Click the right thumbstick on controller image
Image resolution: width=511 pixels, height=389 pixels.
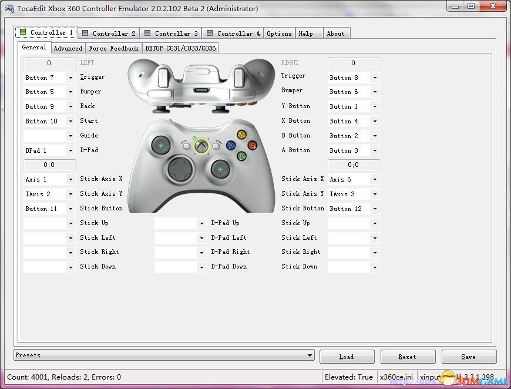pyautogui.click(x=220, y=169)
